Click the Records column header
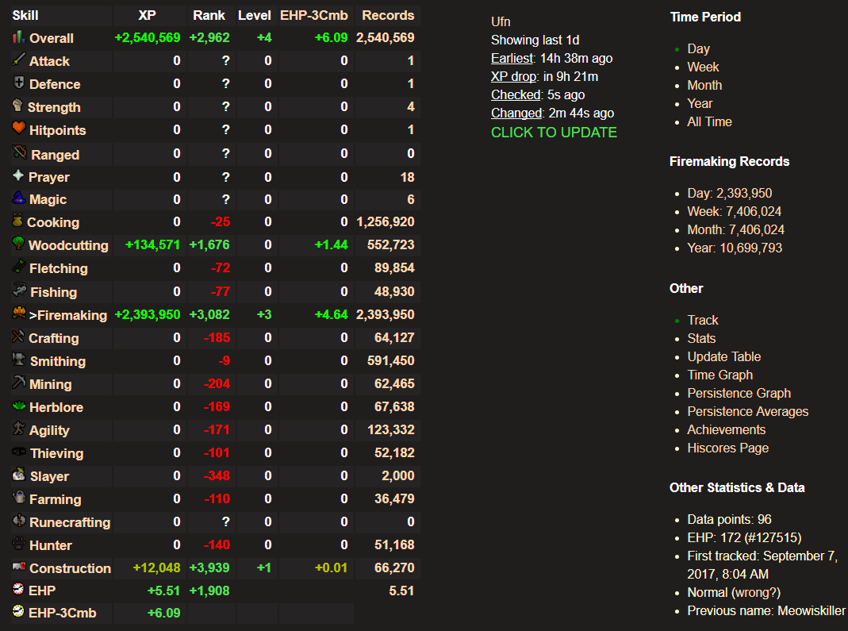 point(388,15)
